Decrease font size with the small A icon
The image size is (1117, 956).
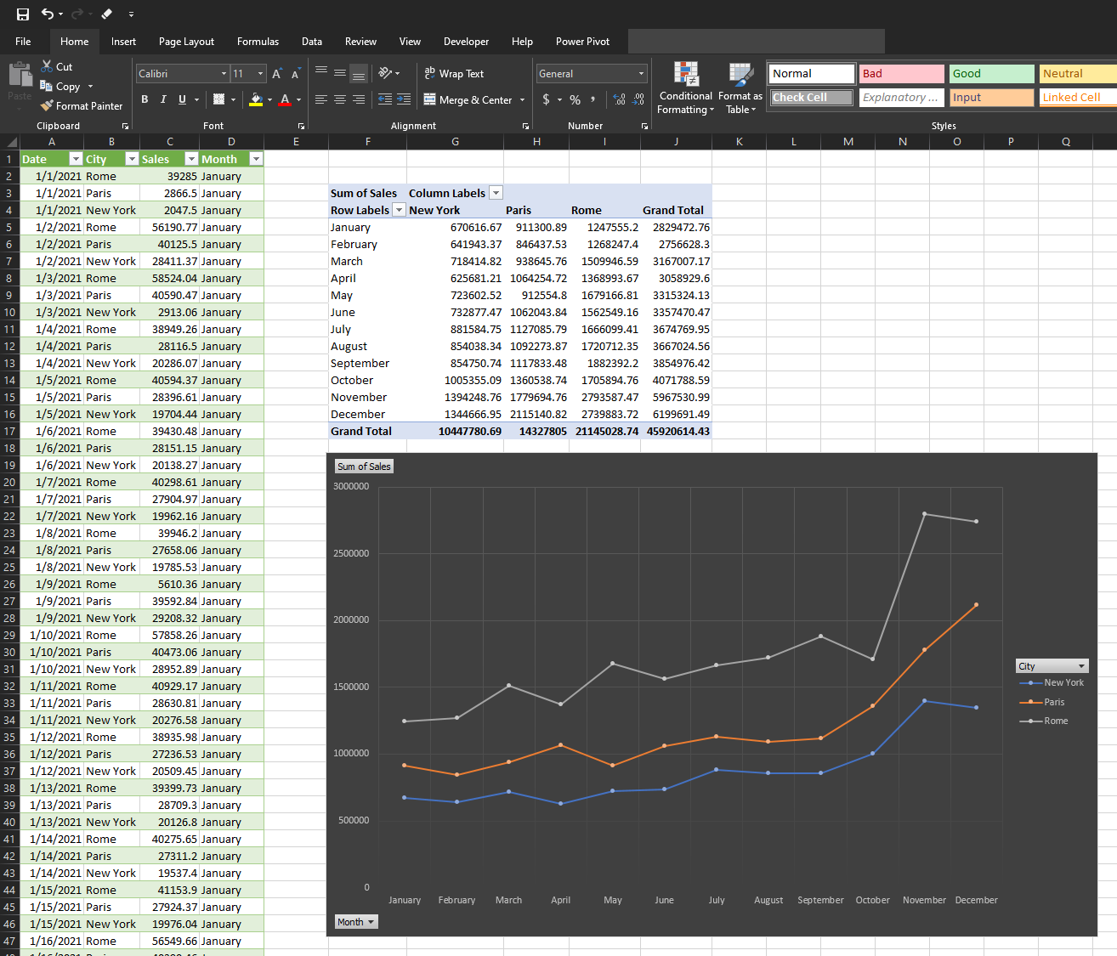pos(295,74)
